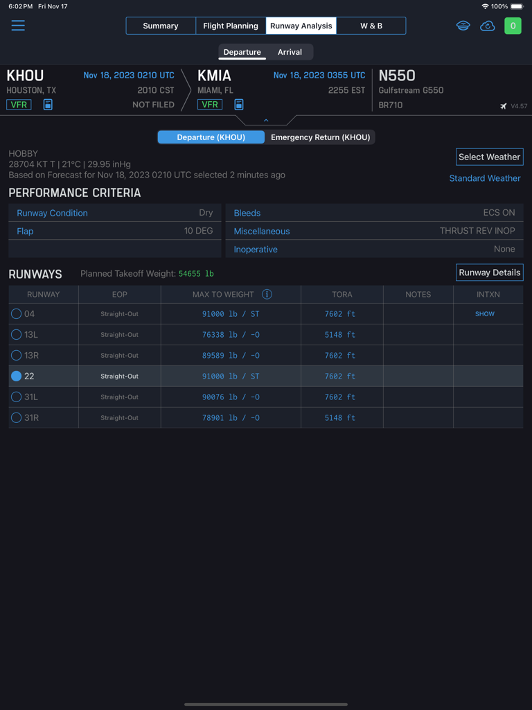532x710 pixels.
Task: Edit departure time Nov 18, 2023 0210 UTC
Action: pyautogui.click(x=129, y=75)
